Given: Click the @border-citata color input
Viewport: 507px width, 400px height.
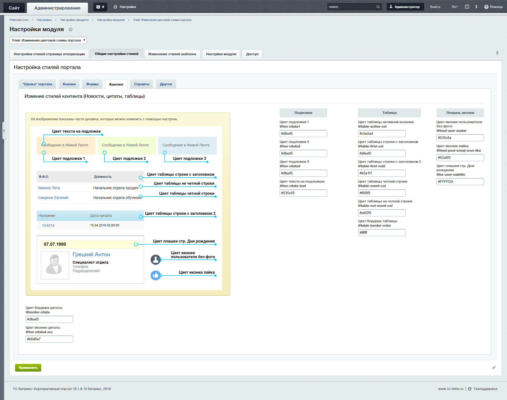Looking at the screenshot, I should [49, 319].
